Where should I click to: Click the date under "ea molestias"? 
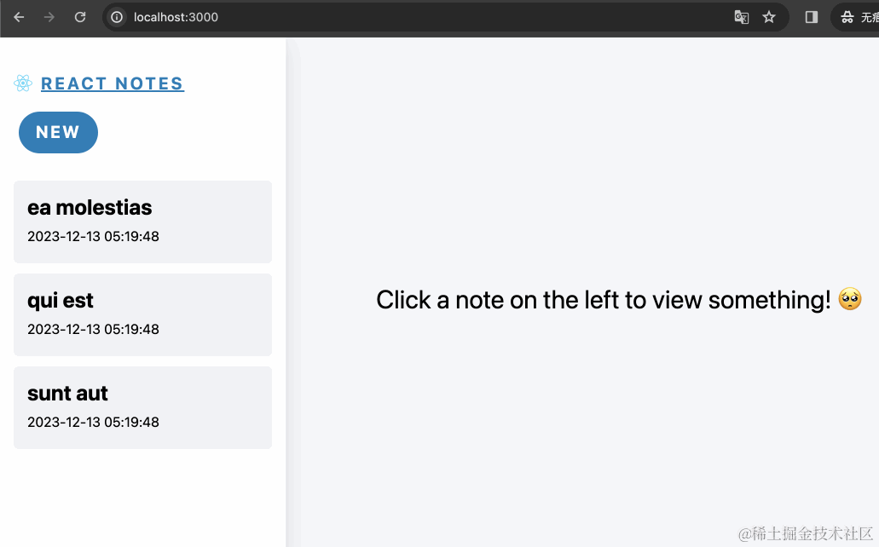coord(93,237)
